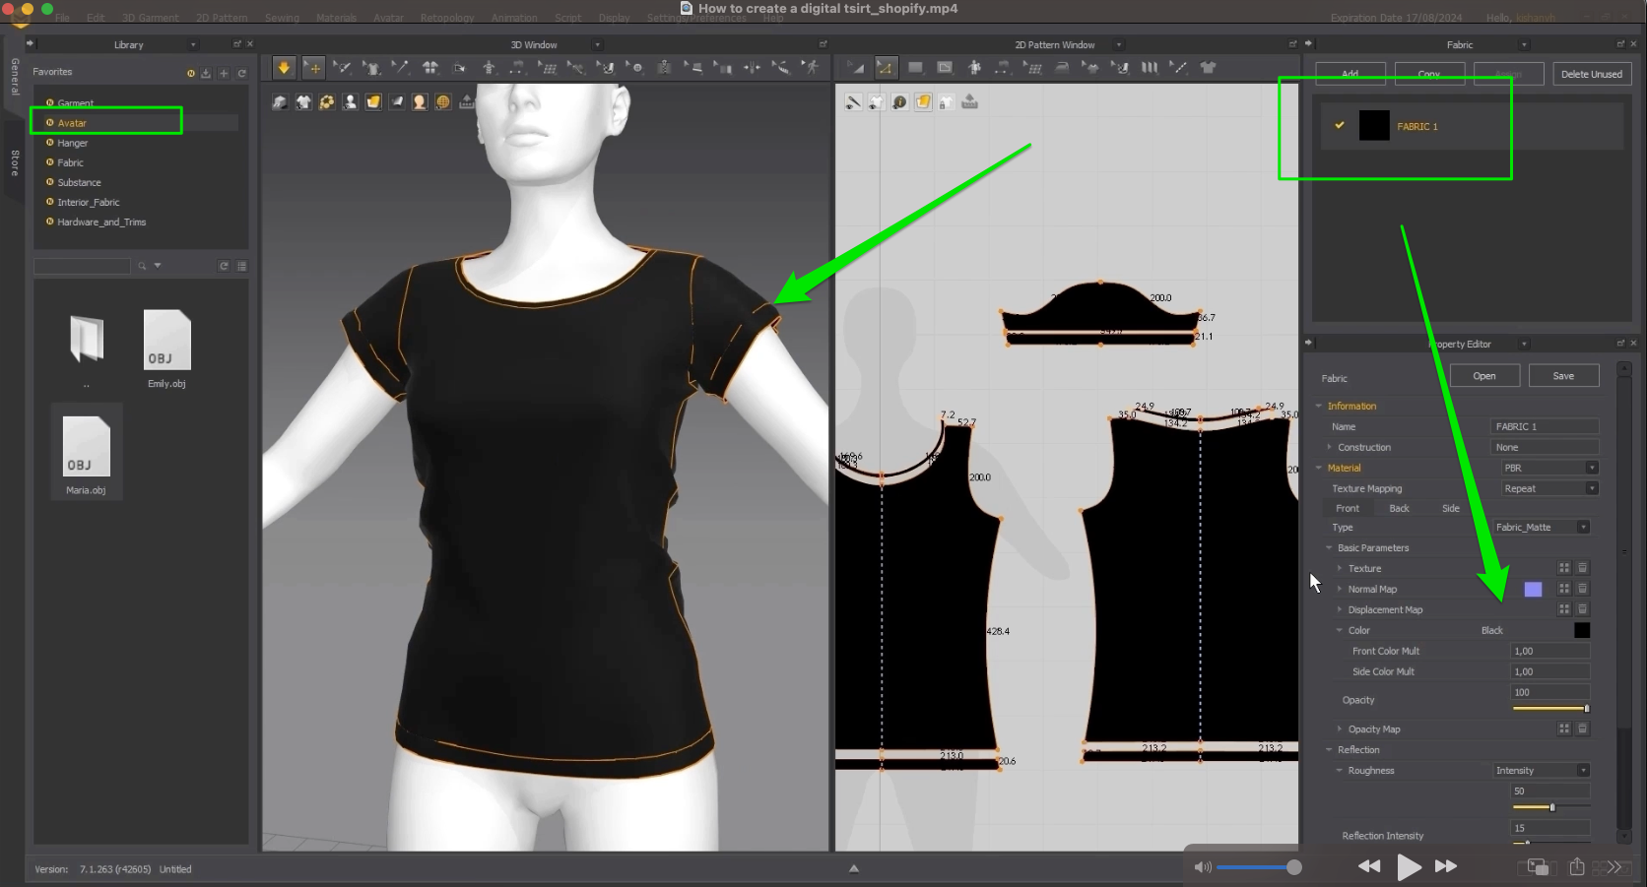Open the Avatar folder in Library favorites
Image resolution: width=1647 pixels, height=887 pixels.
coord(72,123)
